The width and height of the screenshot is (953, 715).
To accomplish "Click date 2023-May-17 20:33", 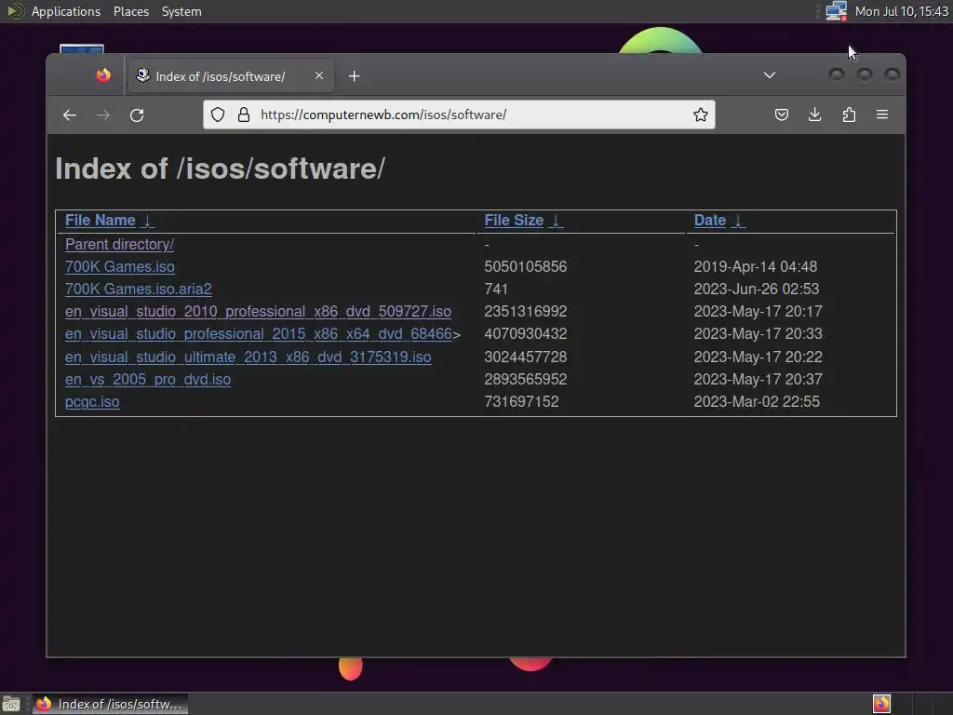I will point(758,334).
